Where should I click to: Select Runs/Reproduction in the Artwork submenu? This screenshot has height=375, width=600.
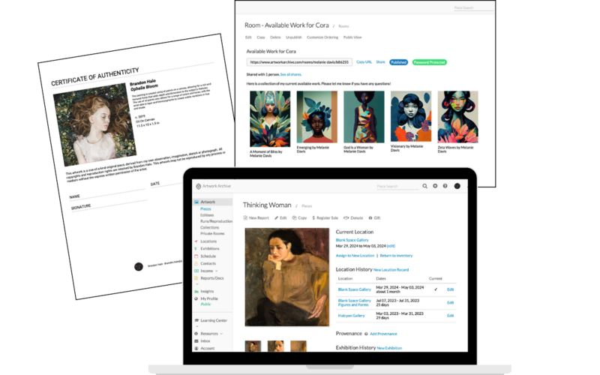point(216,221)
